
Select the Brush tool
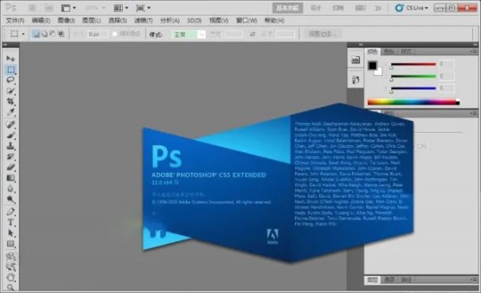point(10,134)
